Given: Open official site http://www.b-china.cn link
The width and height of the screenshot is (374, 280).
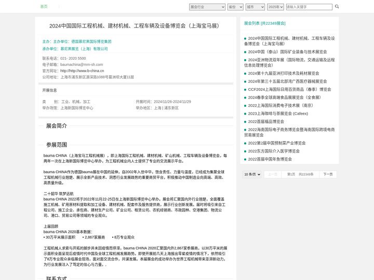Looking at the screenshot, I should tap(82, 71).
